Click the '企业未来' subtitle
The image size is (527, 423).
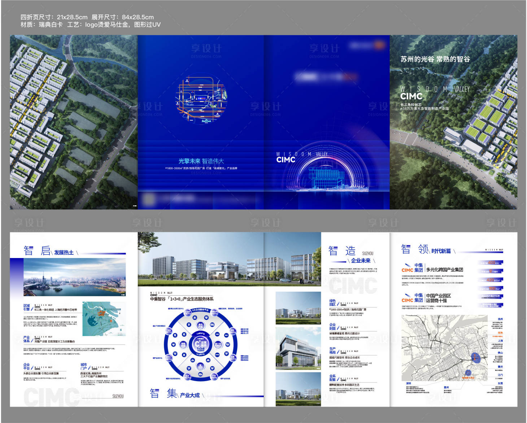(x=360, y=261)
